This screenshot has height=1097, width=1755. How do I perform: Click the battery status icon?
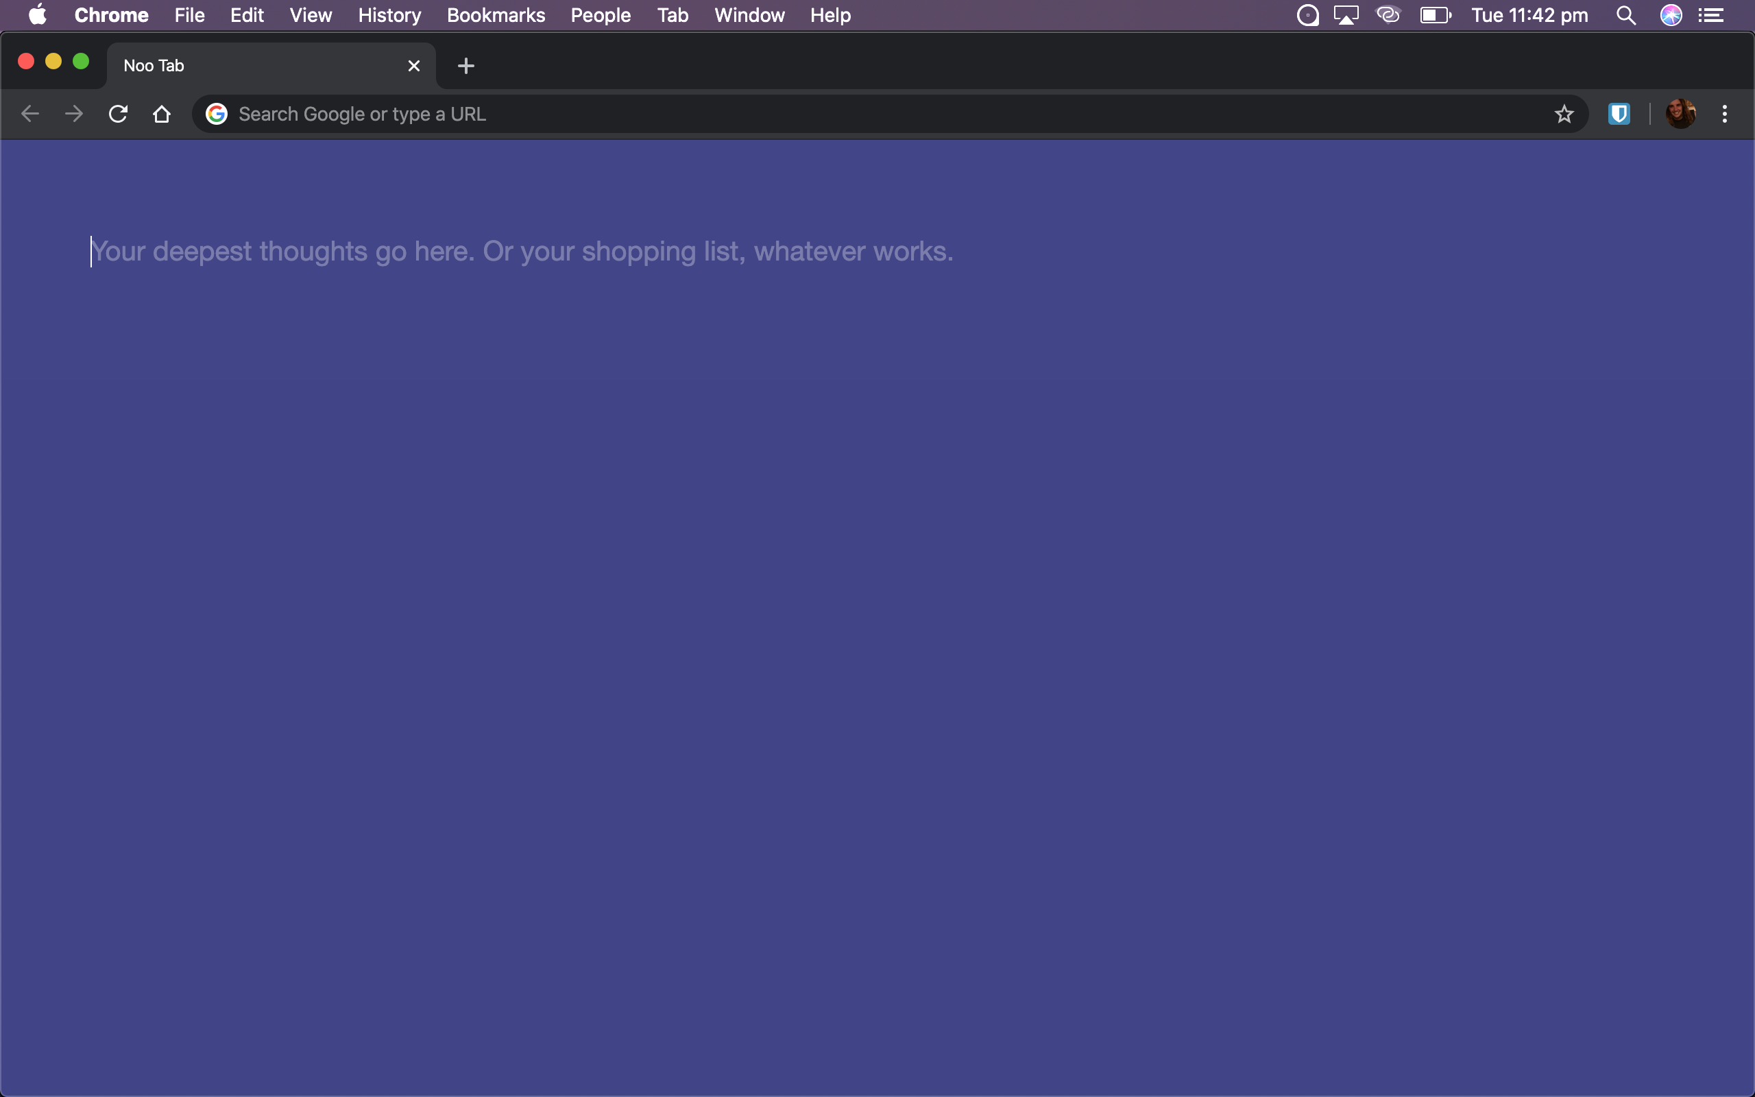coord(1435,15)
